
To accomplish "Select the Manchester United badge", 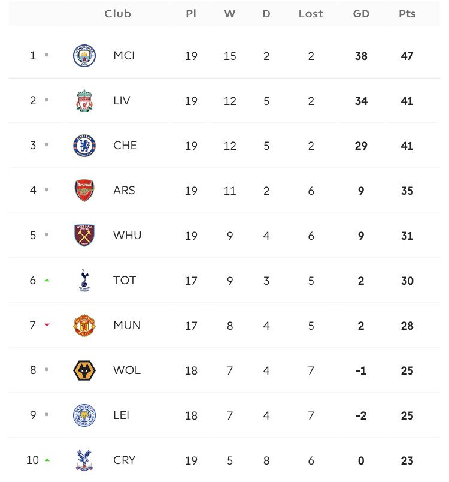I will tap(84, 325).
